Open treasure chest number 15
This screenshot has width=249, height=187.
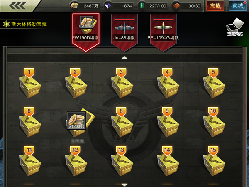(214, 161)
